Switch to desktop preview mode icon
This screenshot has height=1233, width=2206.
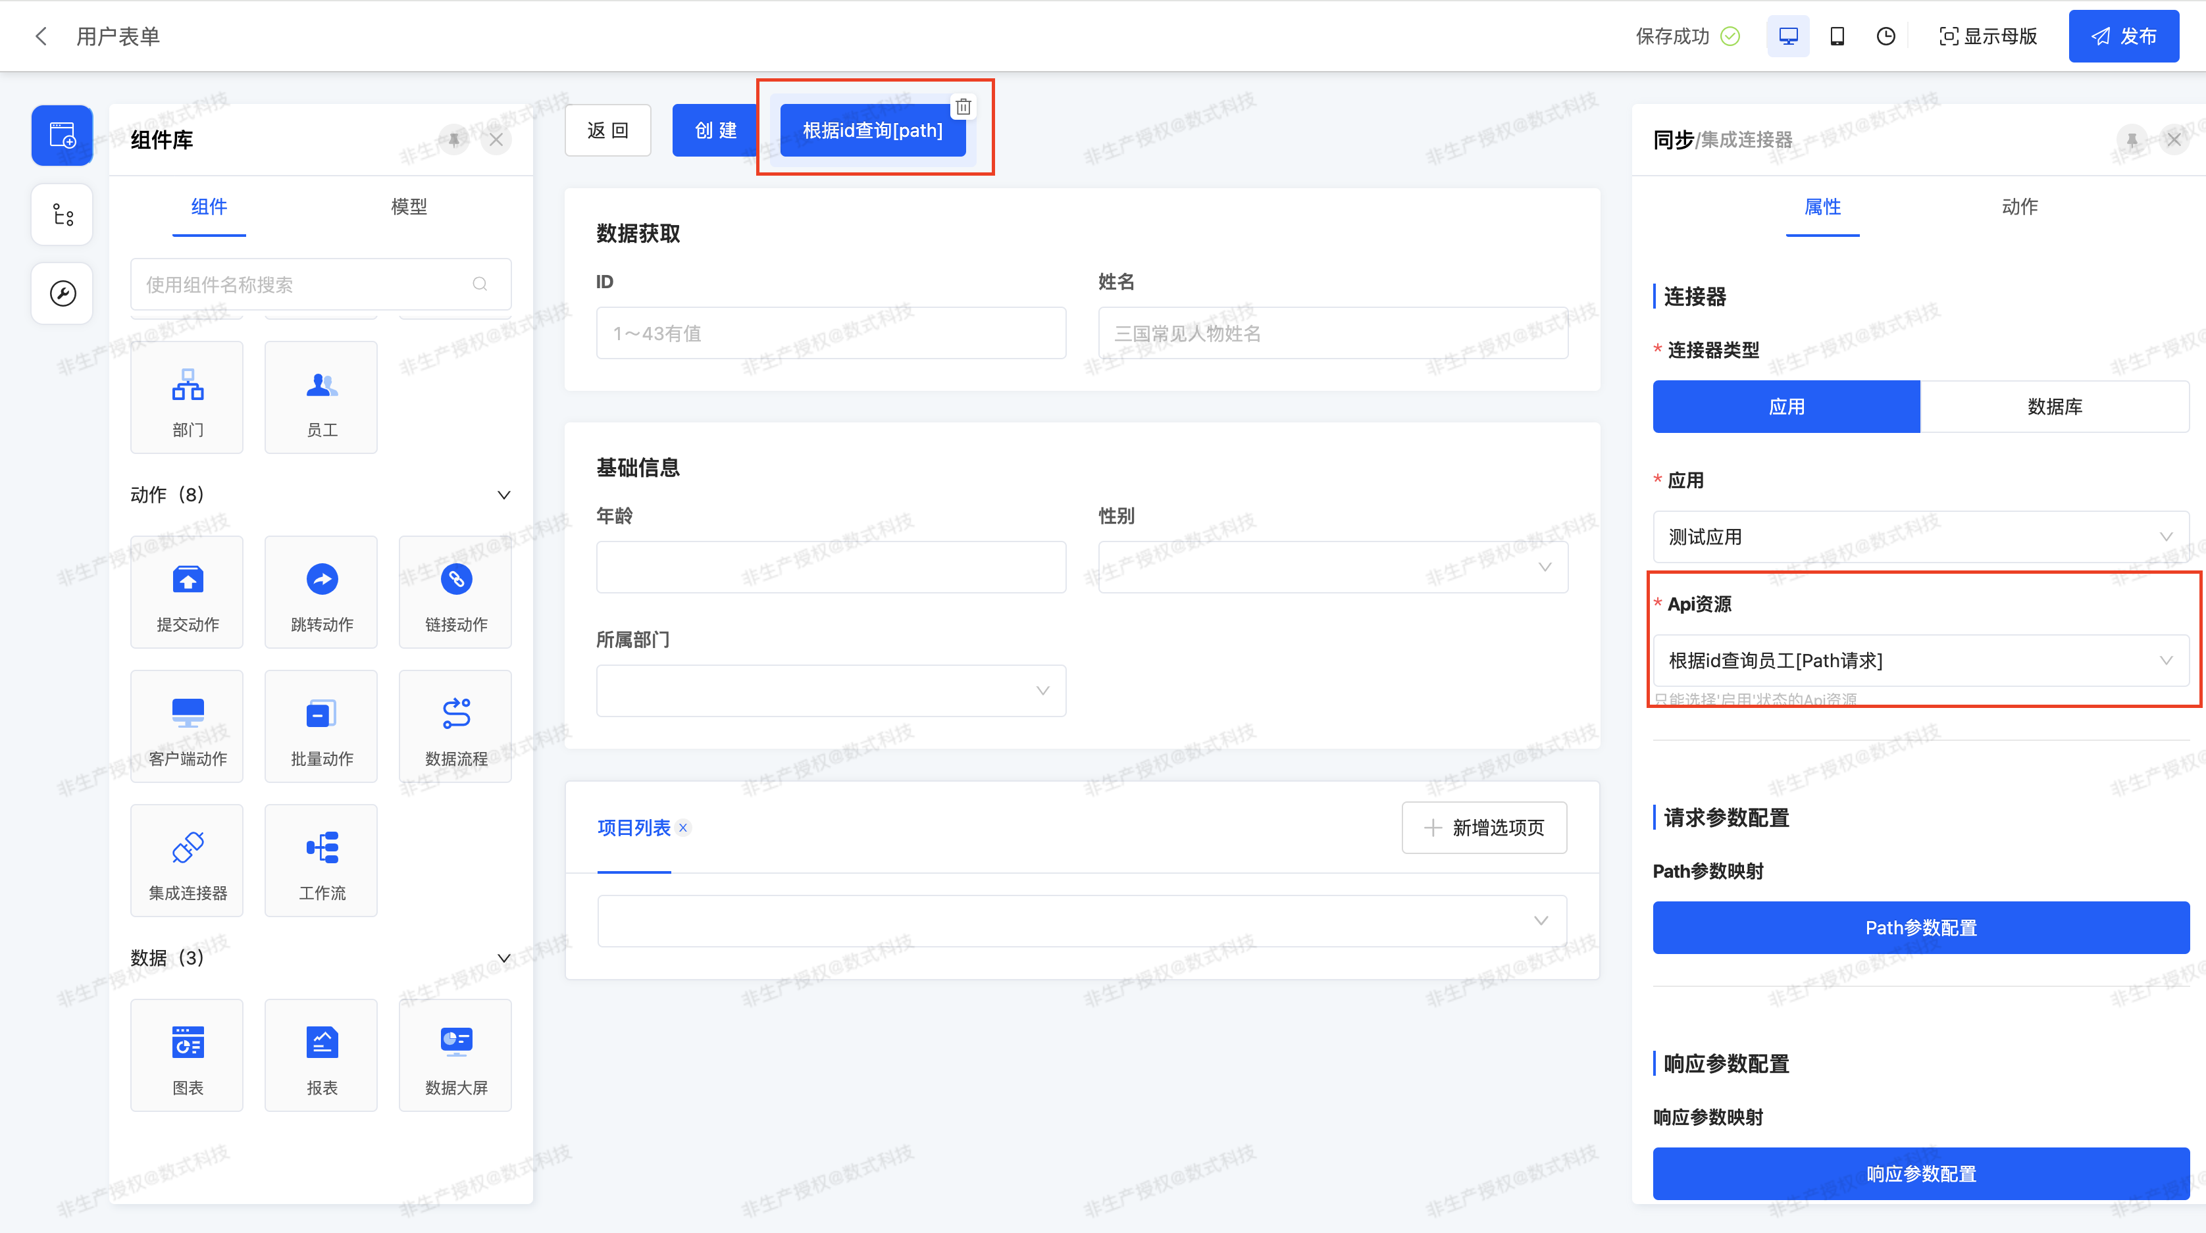[1788, 36]
